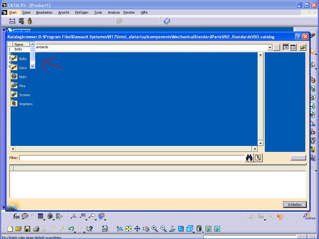
Task: Open the Ansicht menu
Action: (64, 12)
